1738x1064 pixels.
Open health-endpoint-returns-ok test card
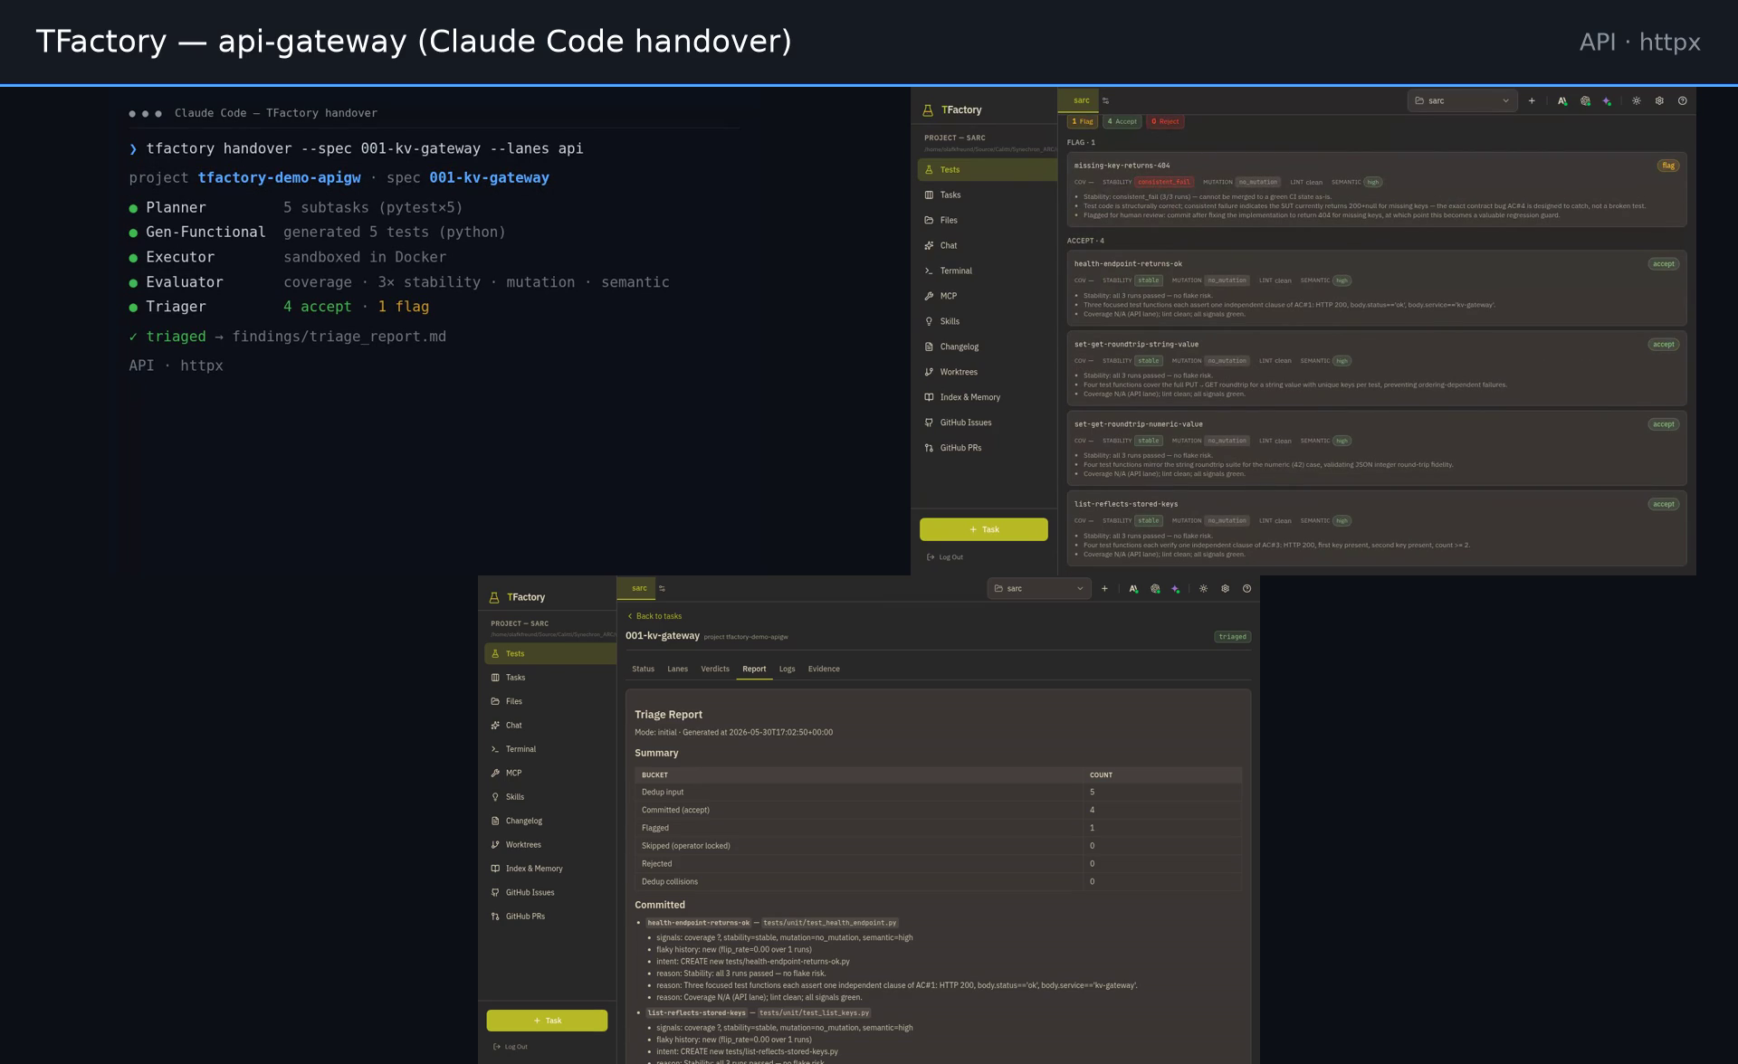pos(1377,289)
